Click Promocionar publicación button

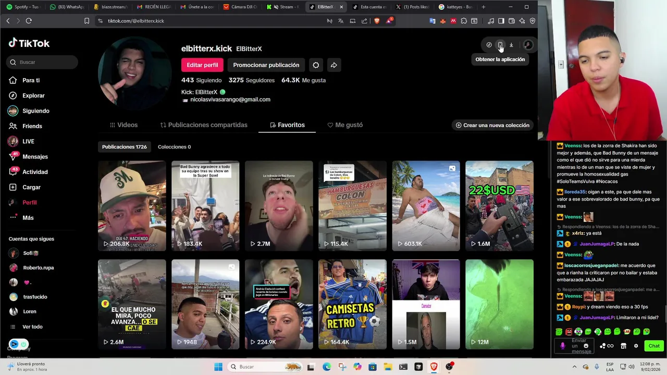pos(266,65)
